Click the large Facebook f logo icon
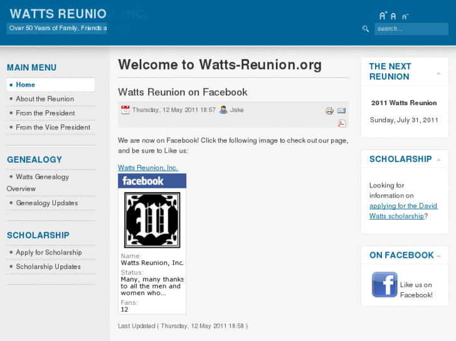This screenshot has height=341, width=456. [384, 285]
